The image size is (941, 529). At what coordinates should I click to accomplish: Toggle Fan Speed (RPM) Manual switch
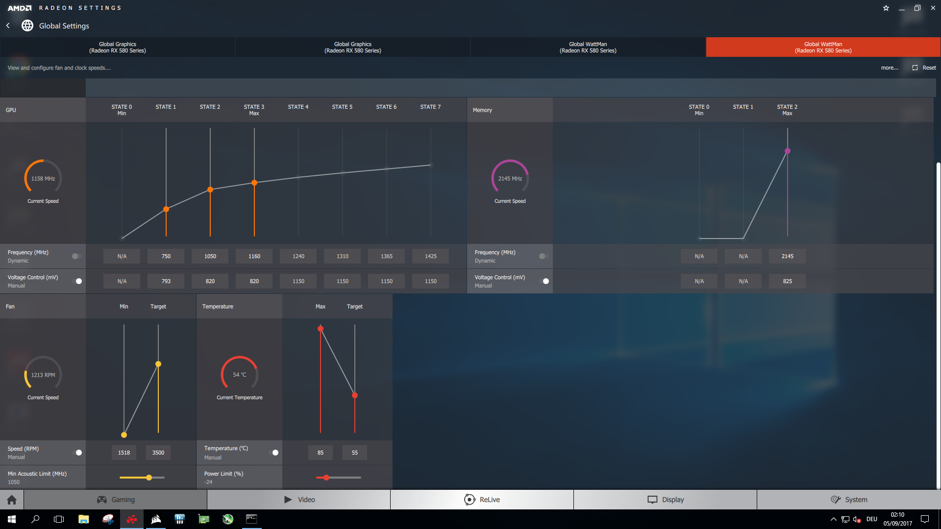(77, 453)
